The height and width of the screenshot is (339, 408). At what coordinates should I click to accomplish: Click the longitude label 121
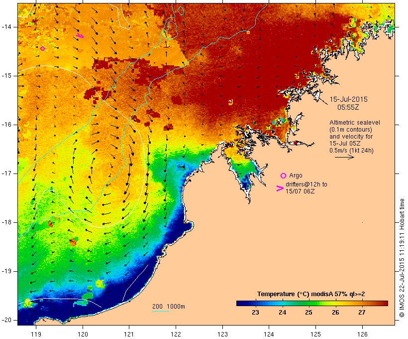tap(129, 334)
